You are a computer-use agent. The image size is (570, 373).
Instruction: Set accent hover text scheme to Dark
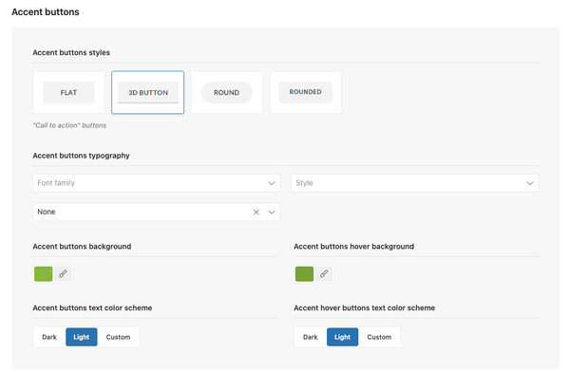pyautogui.click(x=311, y=337)
